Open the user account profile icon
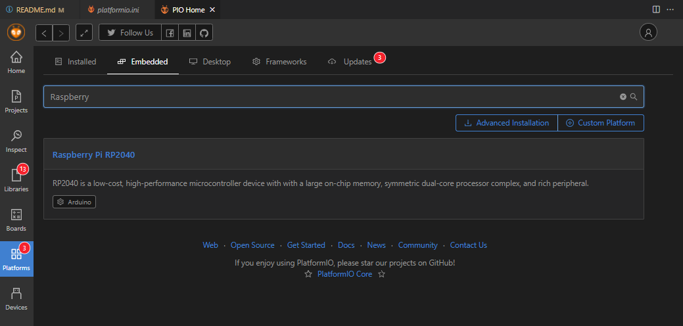Screen dimensions: 683x326 pyautogui.click(x=648, y=32)
